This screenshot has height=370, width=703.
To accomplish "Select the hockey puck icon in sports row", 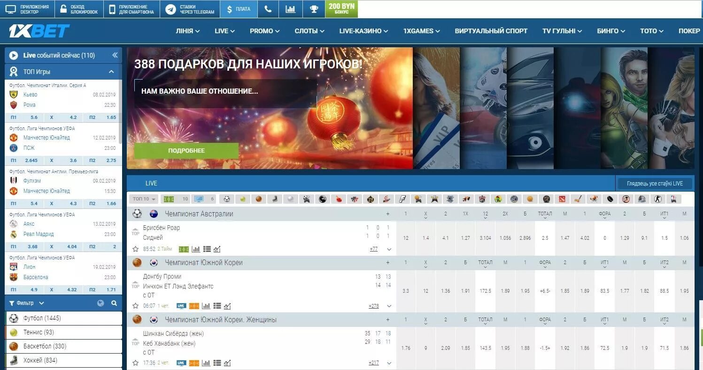I will 610,199.
